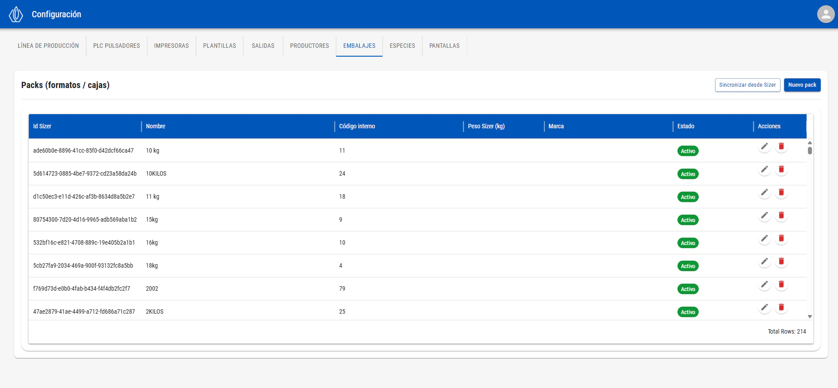Delete the 16kg pack
Viewport: 838px width, 388px height.
pos(781,238)
